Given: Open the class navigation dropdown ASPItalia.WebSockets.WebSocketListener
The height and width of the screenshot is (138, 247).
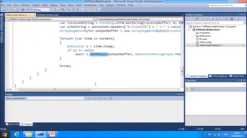Looking at the screenshot, I should (x=50, y=19).
